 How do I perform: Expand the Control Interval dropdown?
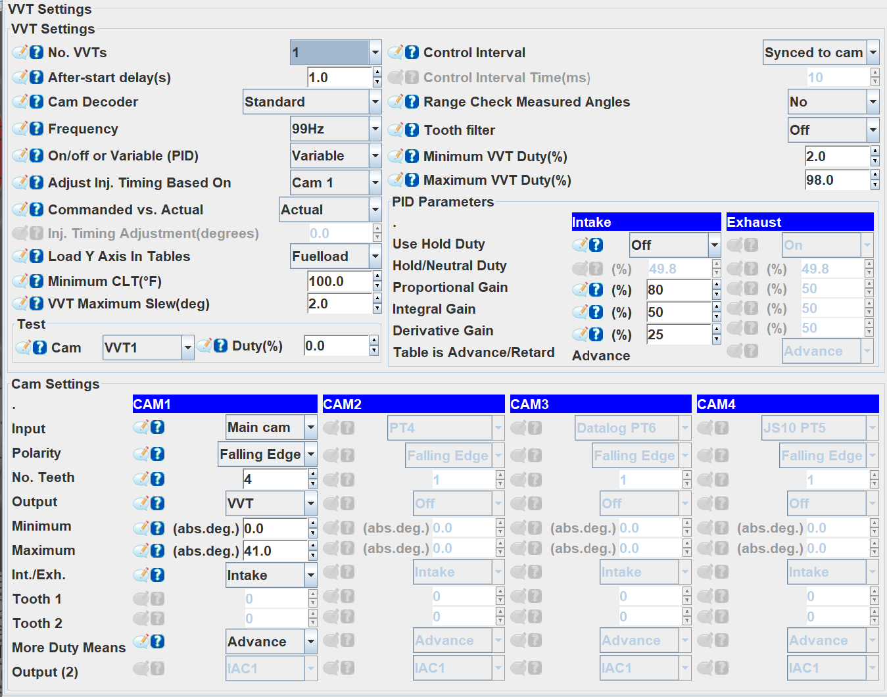873,53
